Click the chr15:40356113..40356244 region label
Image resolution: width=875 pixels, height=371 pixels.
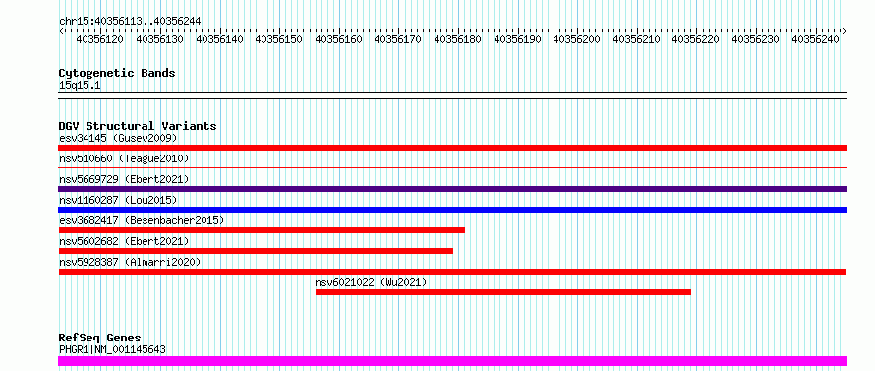(x=130, y=22)
